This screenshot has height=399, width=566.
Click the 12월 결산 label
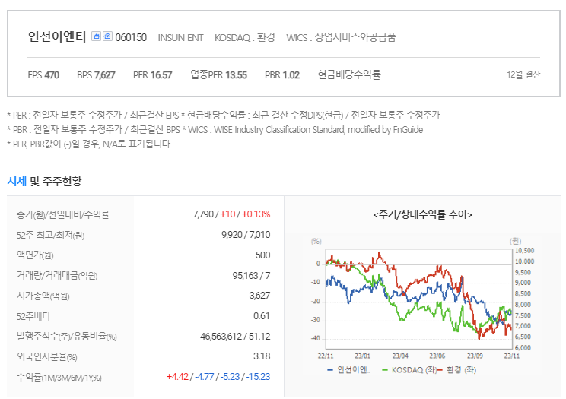click(x=523, y=74)
